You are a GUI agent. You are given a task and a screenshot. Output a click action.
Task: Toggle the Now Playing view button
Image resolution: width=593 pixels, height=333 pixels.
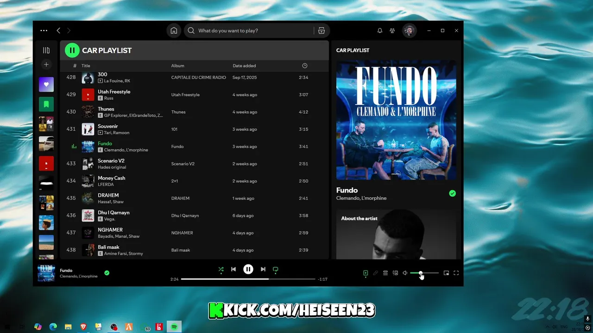pos(366,273)
